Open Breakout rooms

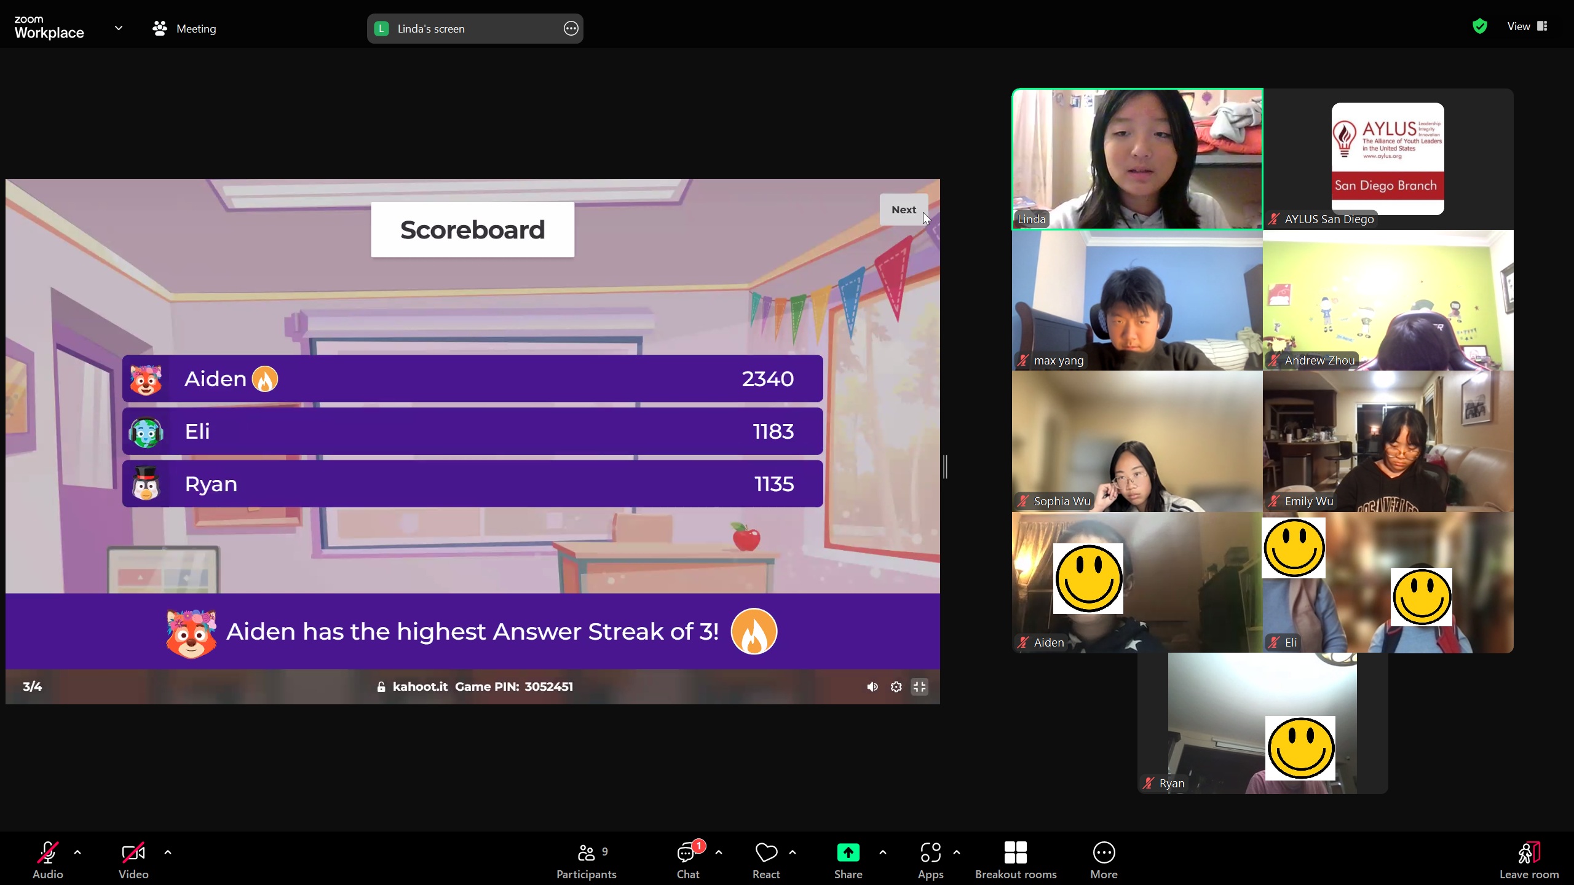click(x=1016, y=860)
